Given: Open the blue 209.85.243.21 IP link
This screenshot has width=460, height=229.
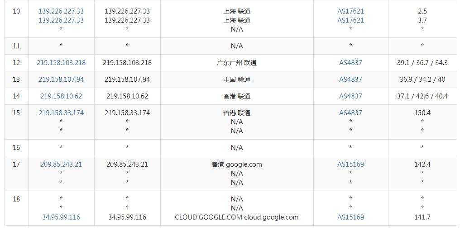Looking at the screenshot, I should point(61,164).
